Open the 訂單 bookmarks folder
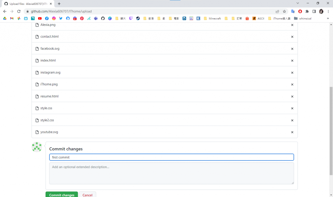This screenshot has width=333, height=197. [237, 19]
